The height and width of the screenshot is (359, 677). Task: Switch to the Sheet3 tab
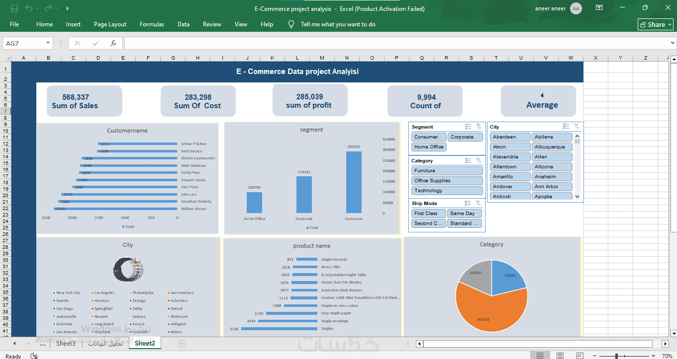(x=66, y=343)
